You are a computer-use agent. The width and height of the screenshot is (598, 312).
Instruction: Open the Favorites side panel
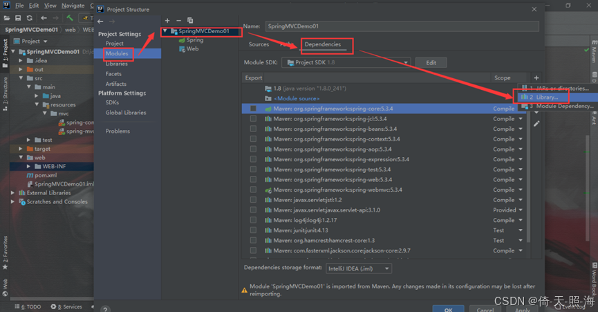pos(5,253)
